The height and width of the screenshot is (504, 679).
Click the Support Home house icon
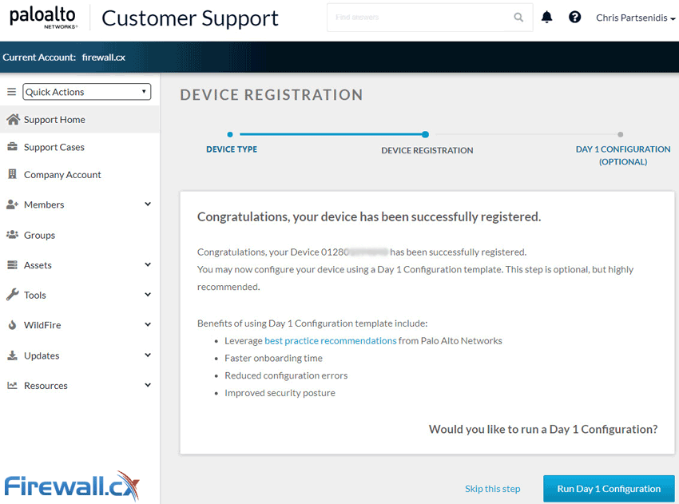[x=13, y=120]
